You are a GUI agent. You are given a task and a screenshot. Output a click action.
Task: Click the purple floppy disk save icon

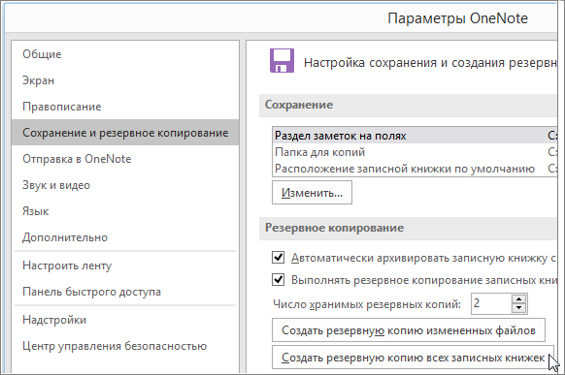(x=282, y=61)
